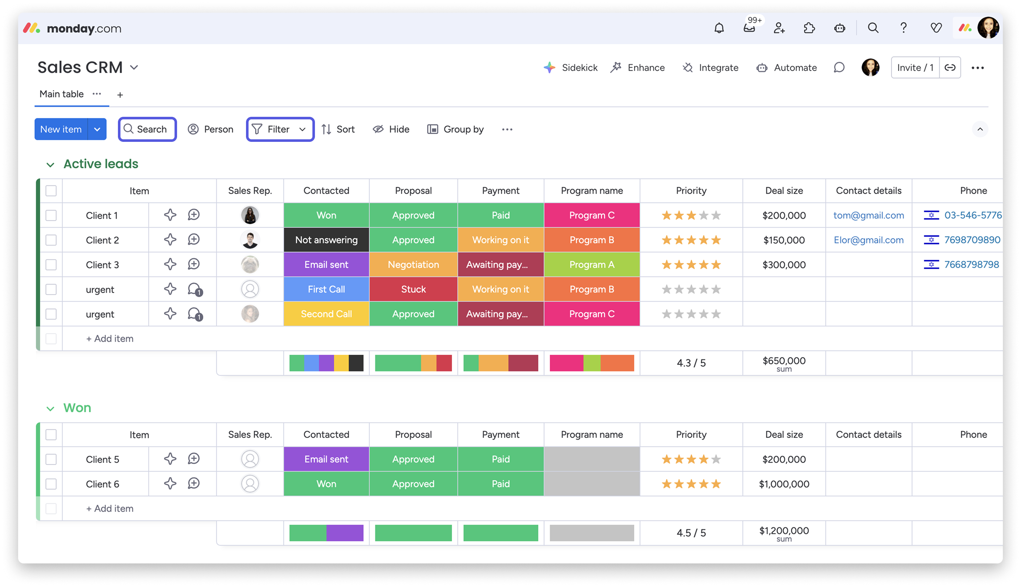Click the top bar search magnifier icon
This screenshot has height=587, width=1021.
tap(873, 28)
